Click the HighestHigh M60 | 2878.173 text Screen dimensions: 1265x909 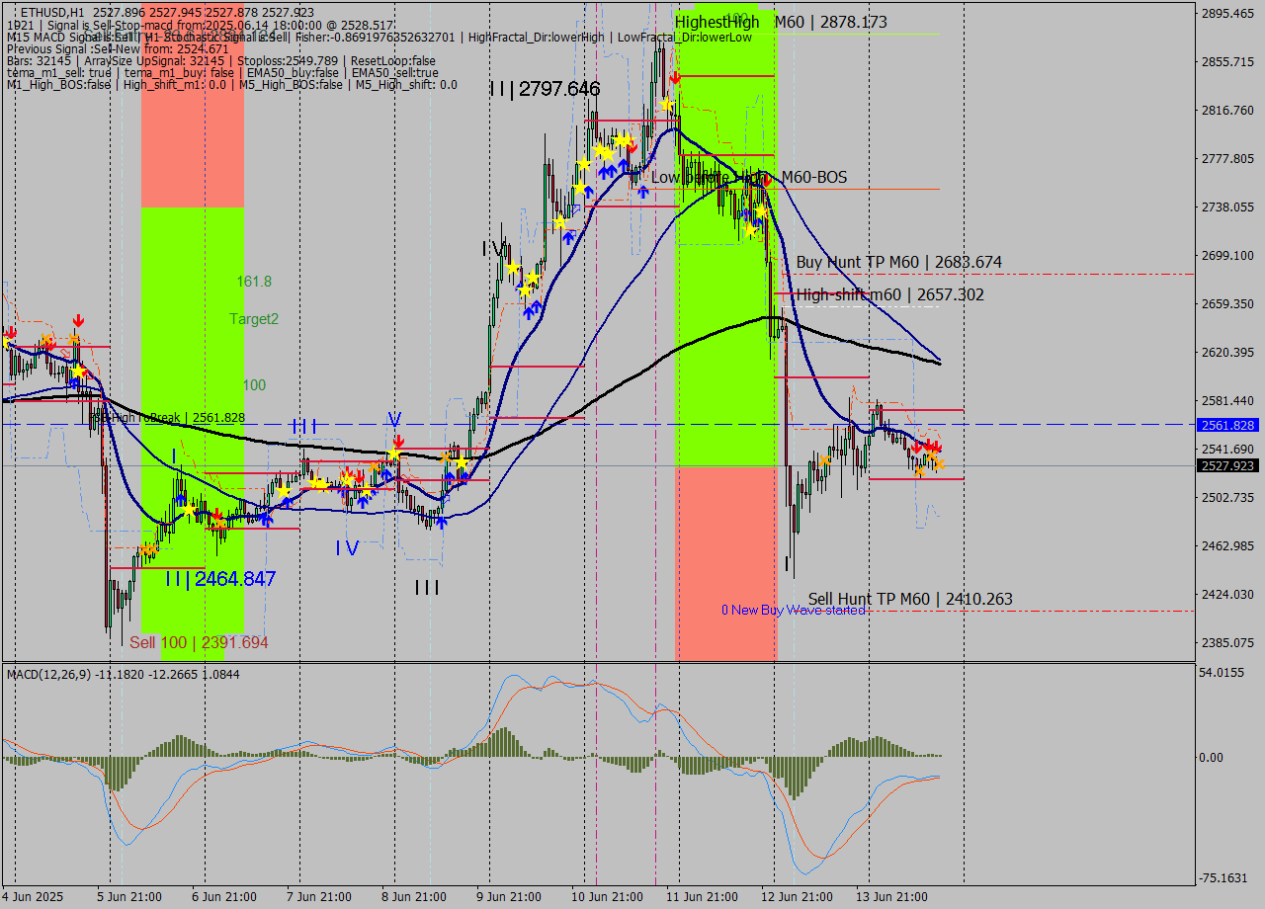coord(781,21)
